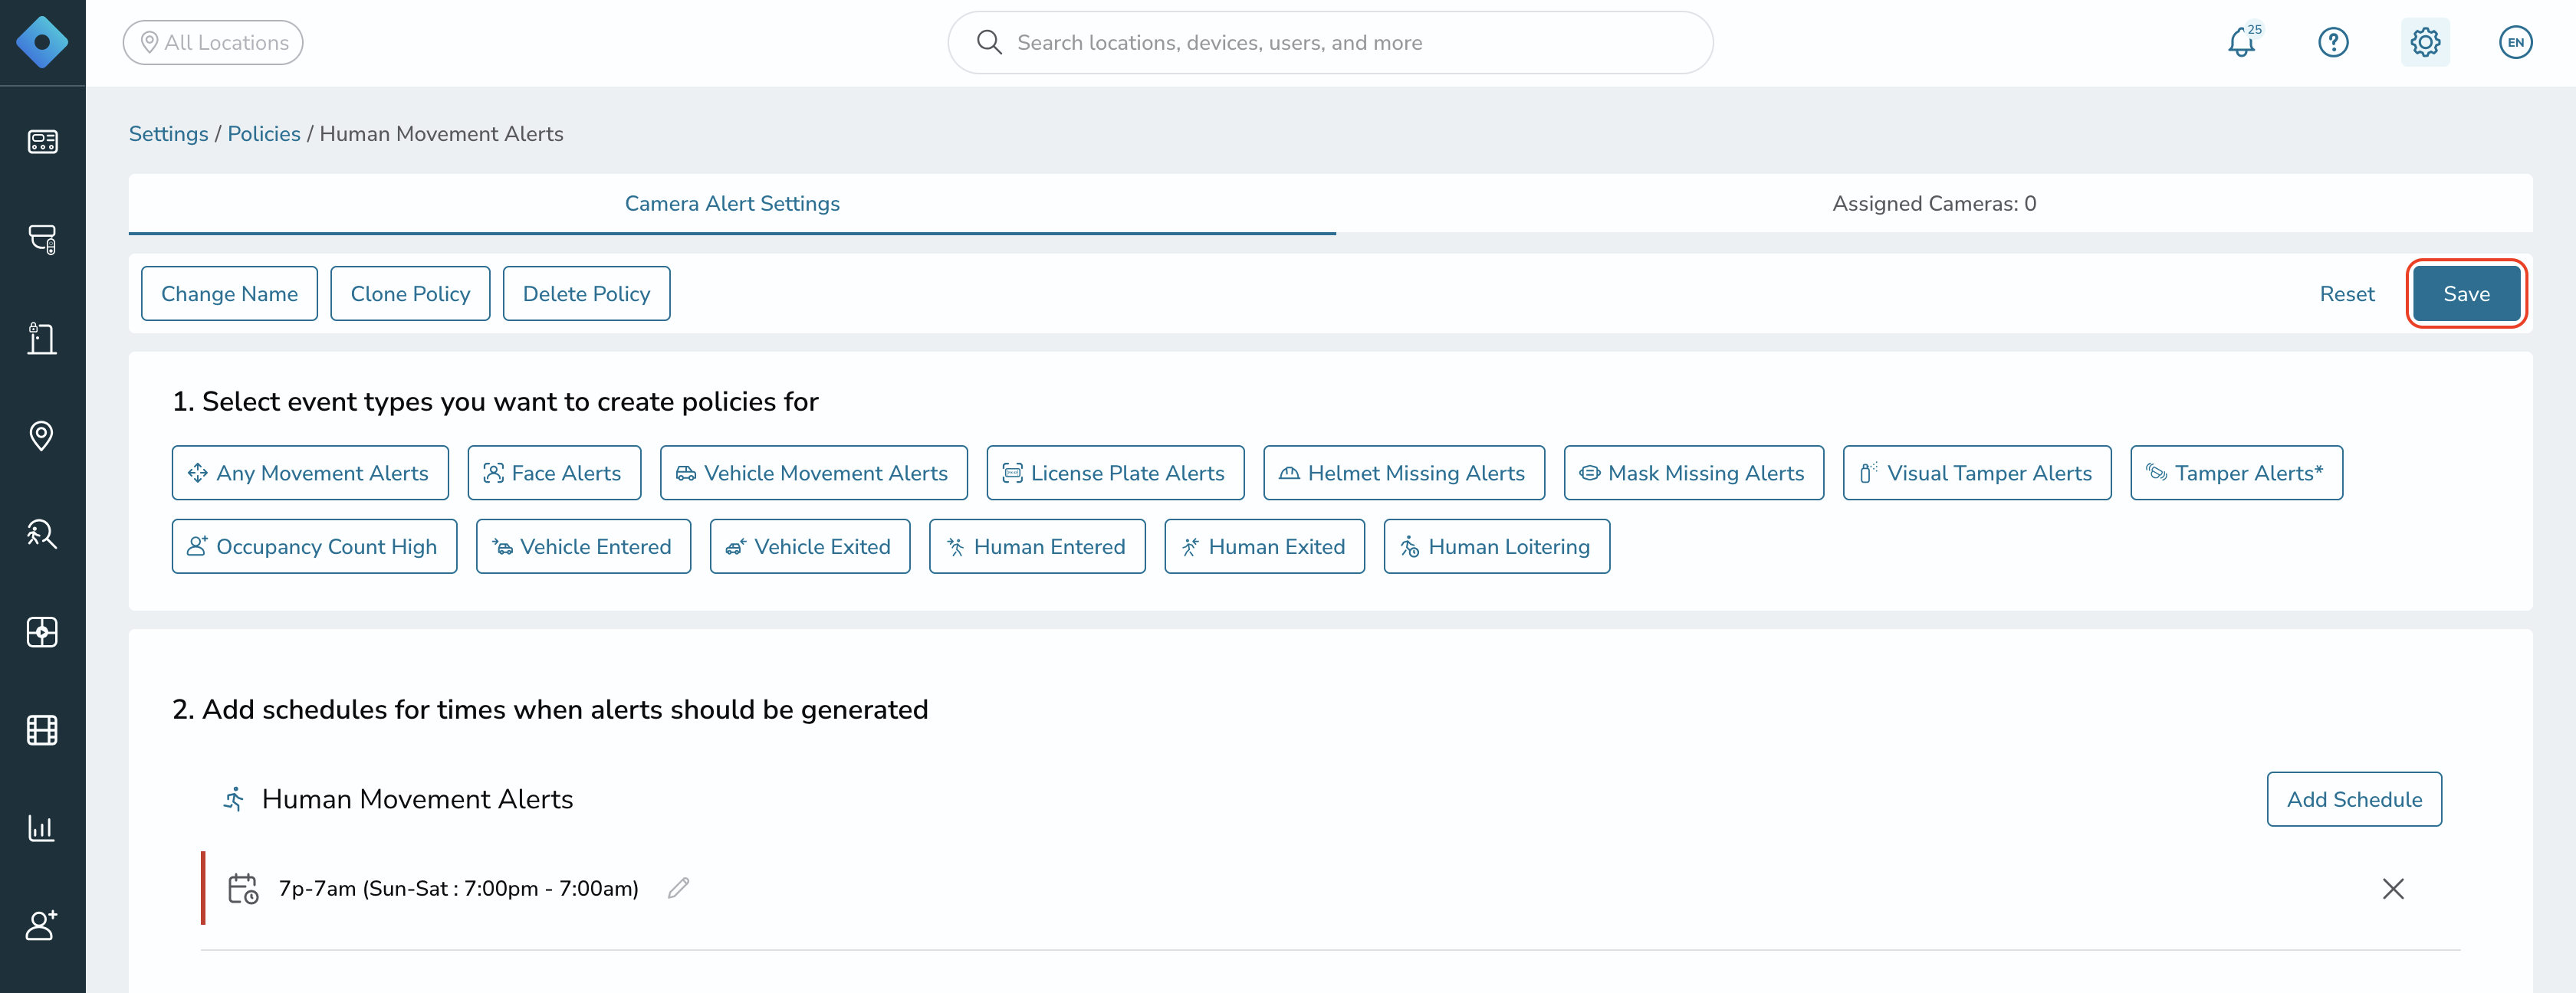Select the Human Exited event type
This screenshot has height=993, width=2576.
coord(1264,546)
